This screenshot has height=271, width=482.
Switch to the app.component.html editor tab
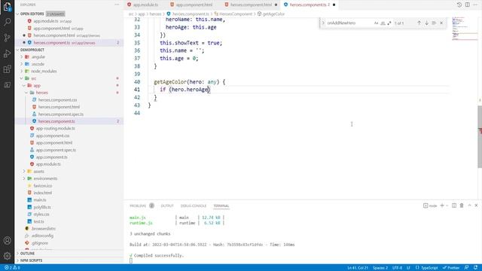tap(194, 5)
